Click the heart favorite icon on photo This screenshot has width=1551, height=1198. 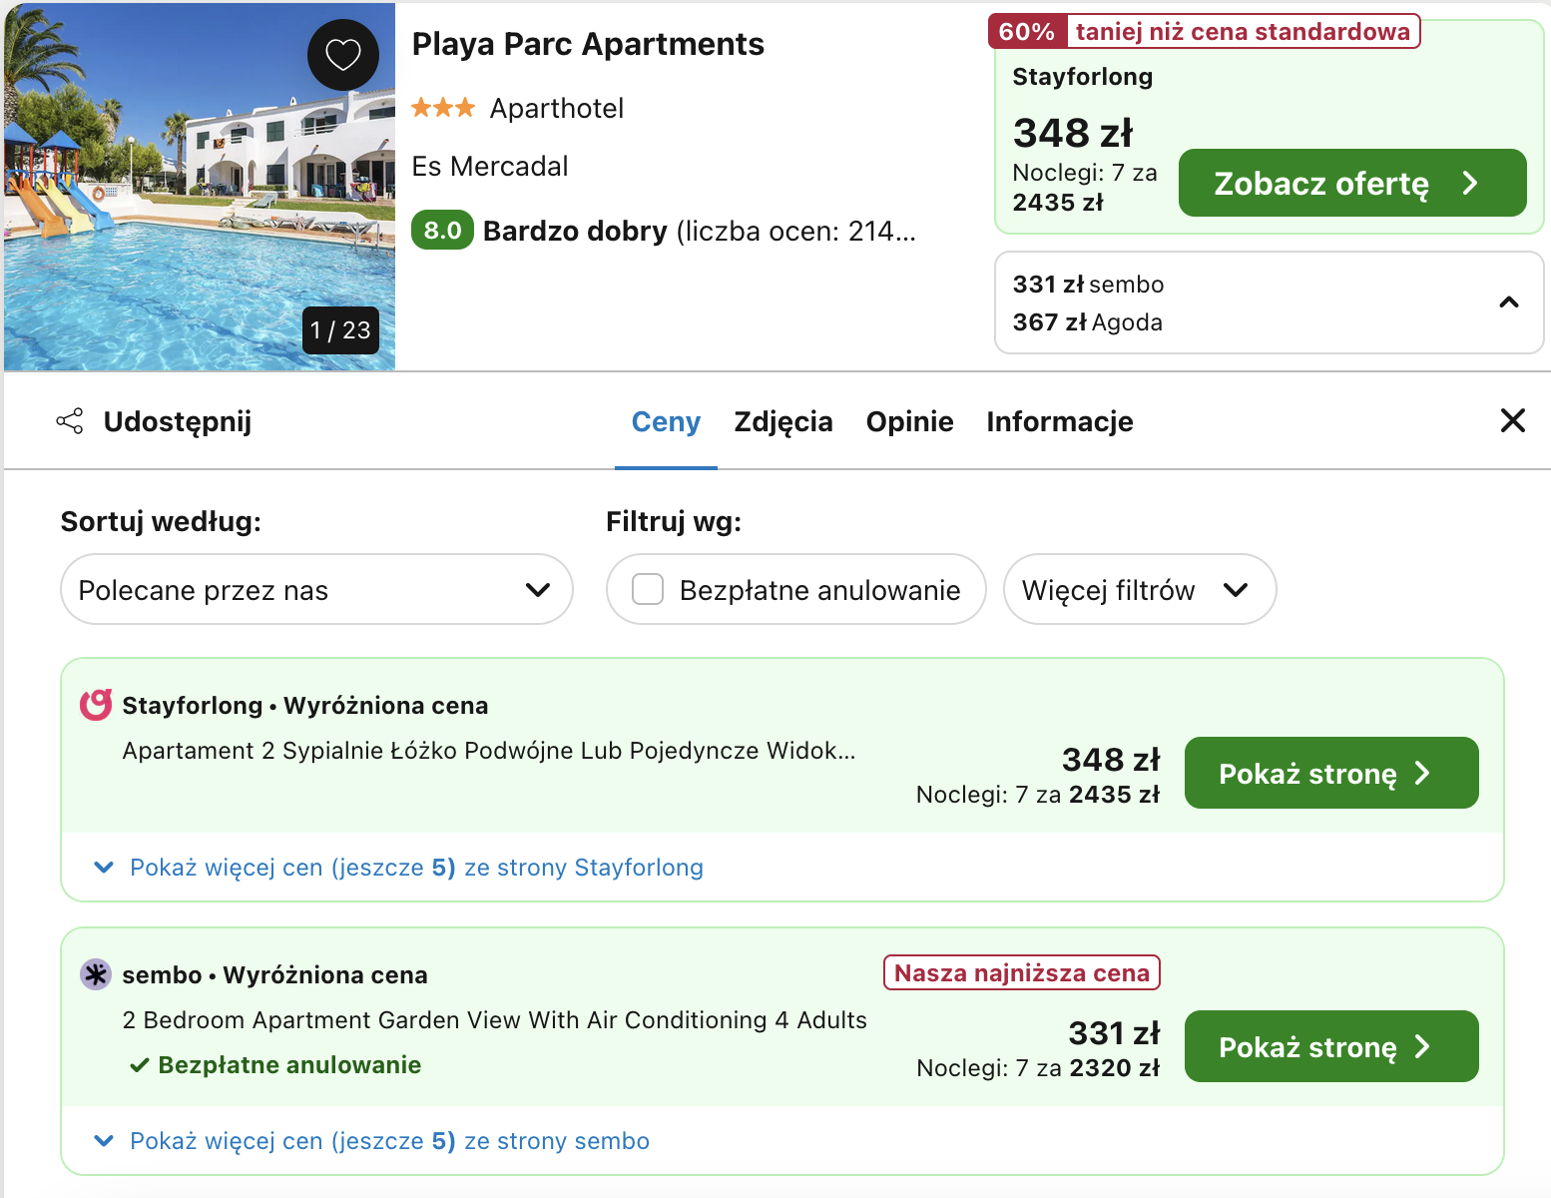[342, 54]
